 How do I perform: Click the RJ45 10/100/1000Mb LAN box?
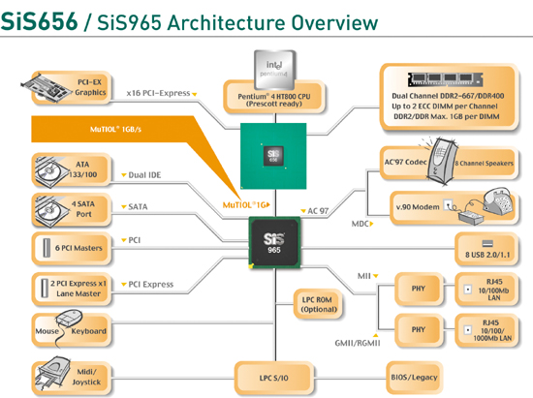pyautogui.click(x=486, y=330)
